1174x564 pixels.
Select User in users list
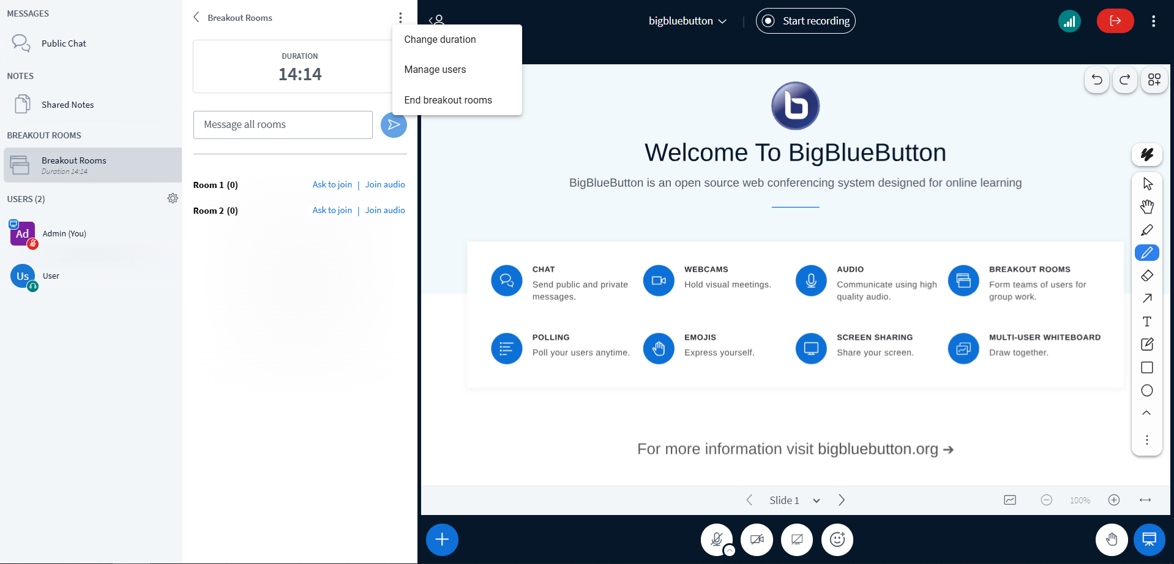(92, 276)
